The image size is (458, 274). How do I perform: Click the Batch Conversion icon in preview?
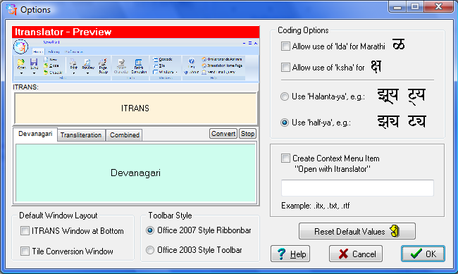138,63
